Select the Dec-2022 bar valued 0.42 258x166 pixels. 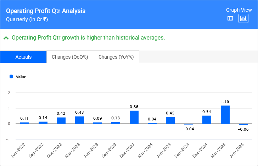point(61,120)
